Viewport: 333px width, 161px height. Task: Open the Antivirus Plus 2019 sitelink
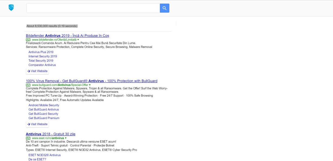click(41, 52)
